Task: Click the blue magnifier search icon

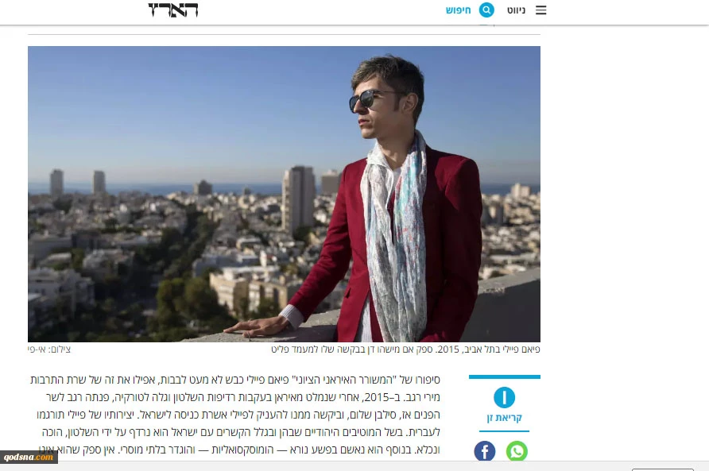Action: click(486, 10)
